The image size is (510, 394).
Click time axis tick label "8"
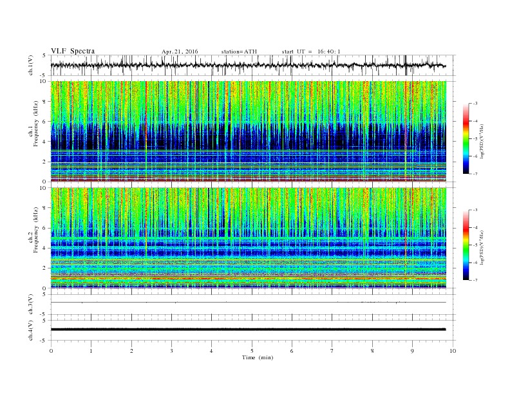(372, 351)
